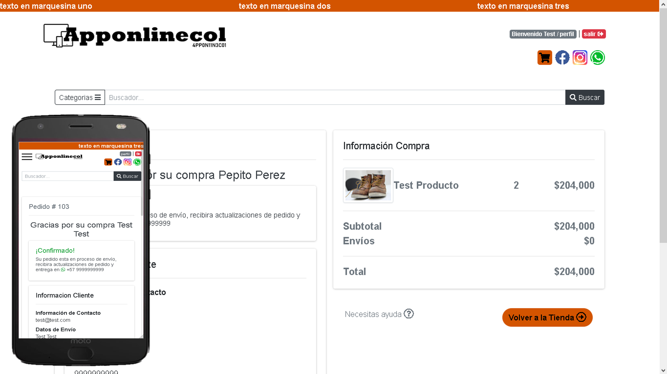Click the red logout icon in phone preview
667x374 pixels.
click(x=138, y=154)
